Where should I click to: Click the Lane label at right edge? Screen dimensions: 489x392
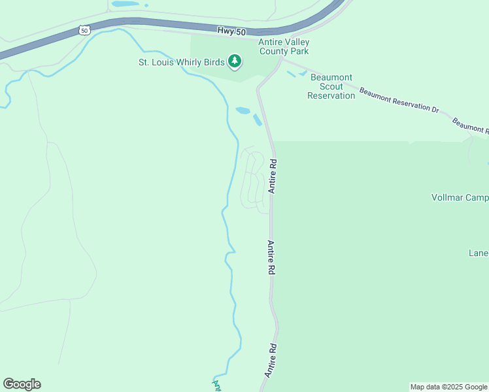(479, 253)
